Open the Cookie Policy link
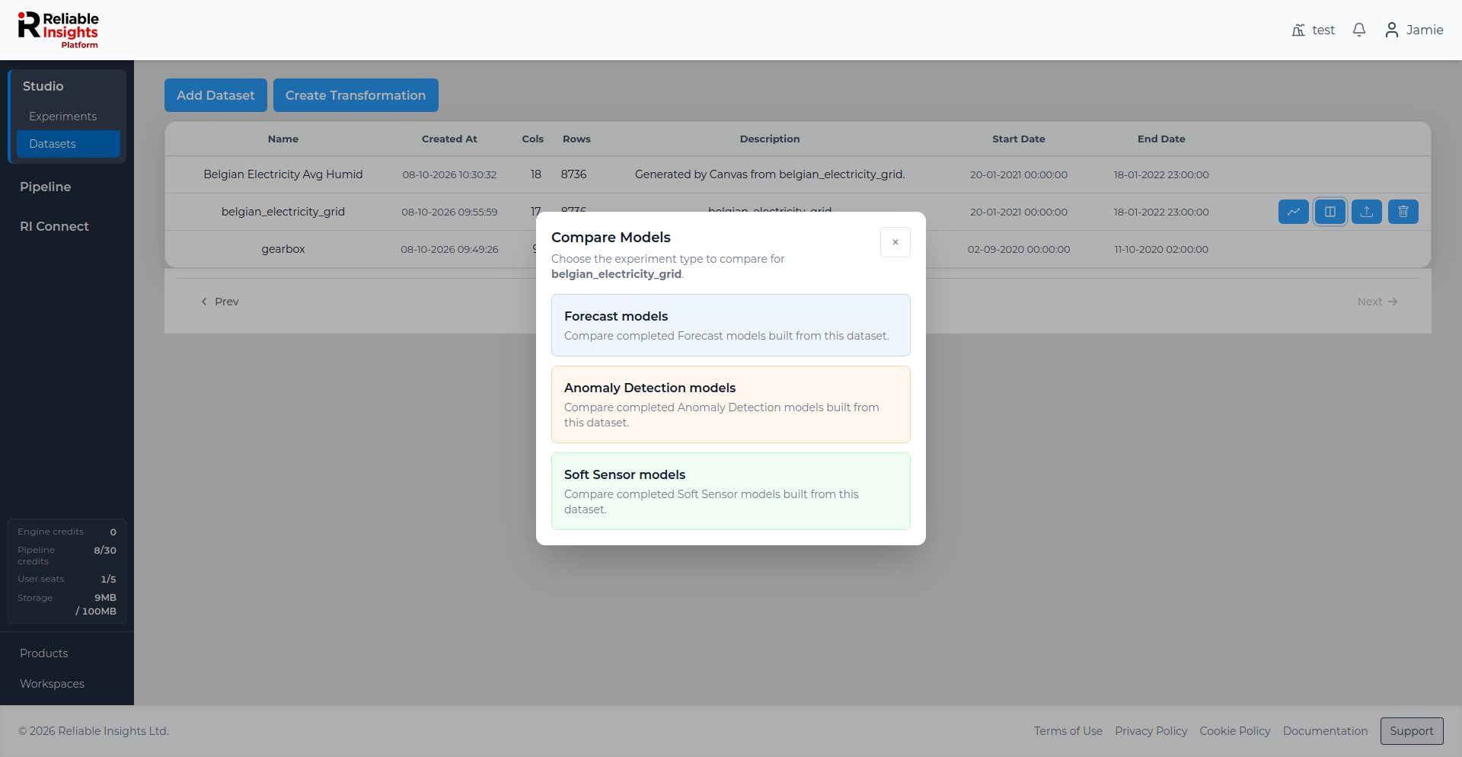1462x757 pixels. point(1235,731)
